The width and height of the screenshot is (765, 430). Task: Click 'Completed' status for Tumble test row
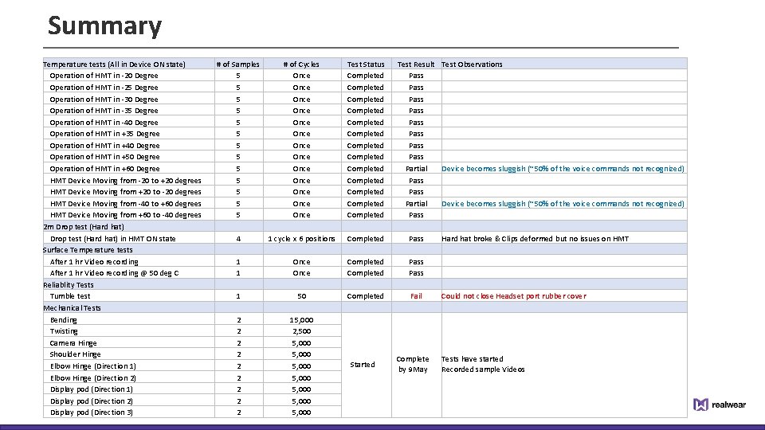[x=366, y=296]
